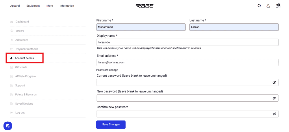Viewport: 289px width, 132px height.
Task: Show the current password text
Action: [x=274, y=83]
